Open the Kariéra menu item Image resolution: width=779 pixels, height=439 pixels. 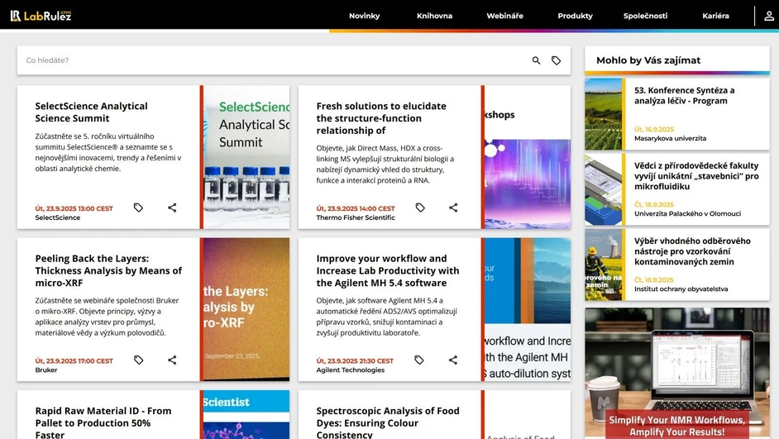point(715,16)
